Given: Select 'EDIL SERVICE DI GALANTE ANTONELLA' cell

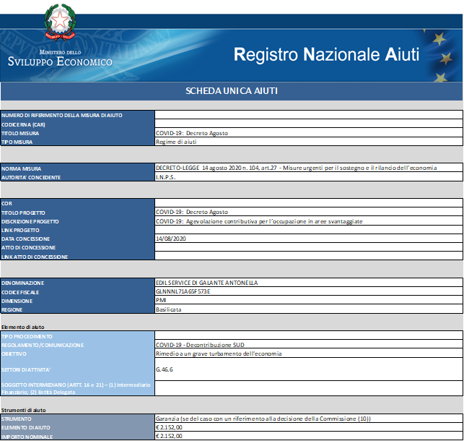Looking at the screenshot, I should pos(309,283).
